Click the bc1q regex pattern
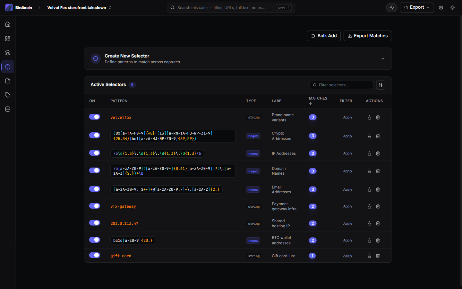 click(x=133, y=241)
